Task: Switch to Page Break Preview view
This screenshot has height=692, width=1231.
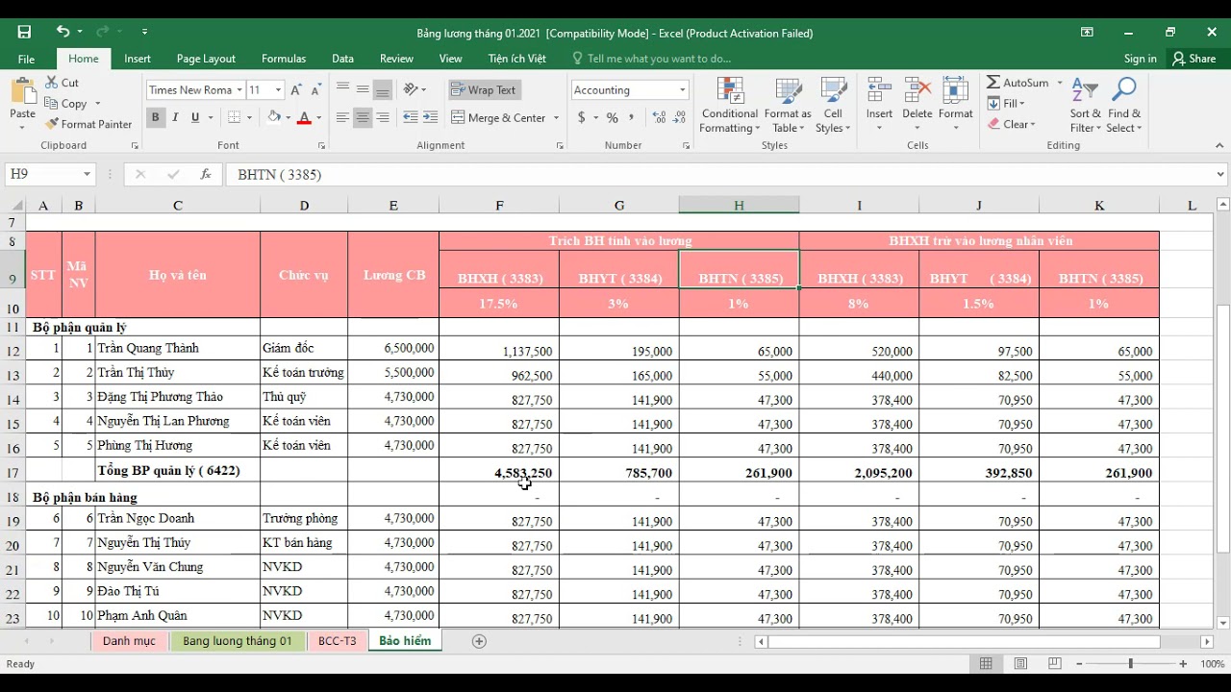Action: click(1054, 664)
